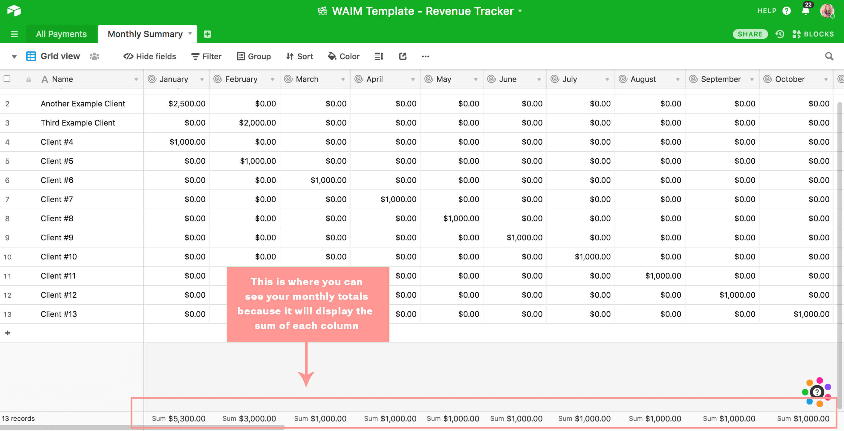Open the view collaborators people icon
The image size is (844, 431).
pyautogui.click(x=94, y=56)
